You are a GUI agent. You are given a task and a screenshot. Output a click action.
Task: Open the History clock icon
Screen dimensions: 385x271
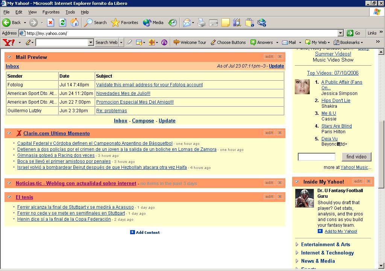(173, 23)
